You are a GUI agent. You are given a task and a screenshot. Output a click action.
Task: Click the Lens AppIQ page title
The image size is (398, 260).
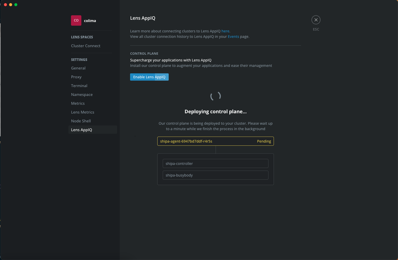click(143, 18)
